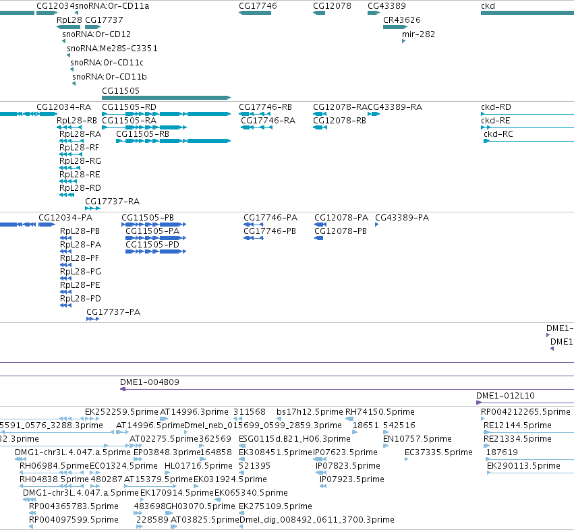Image resolution: width=574 pixels, height=530 pixels.
Task: Select snoRNA:Or-CD11b small arrow
Action: [74, 84]
